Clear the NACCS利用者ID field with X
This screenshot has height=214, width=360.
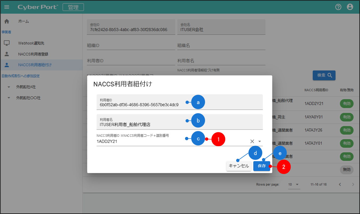tap(252, 141)
